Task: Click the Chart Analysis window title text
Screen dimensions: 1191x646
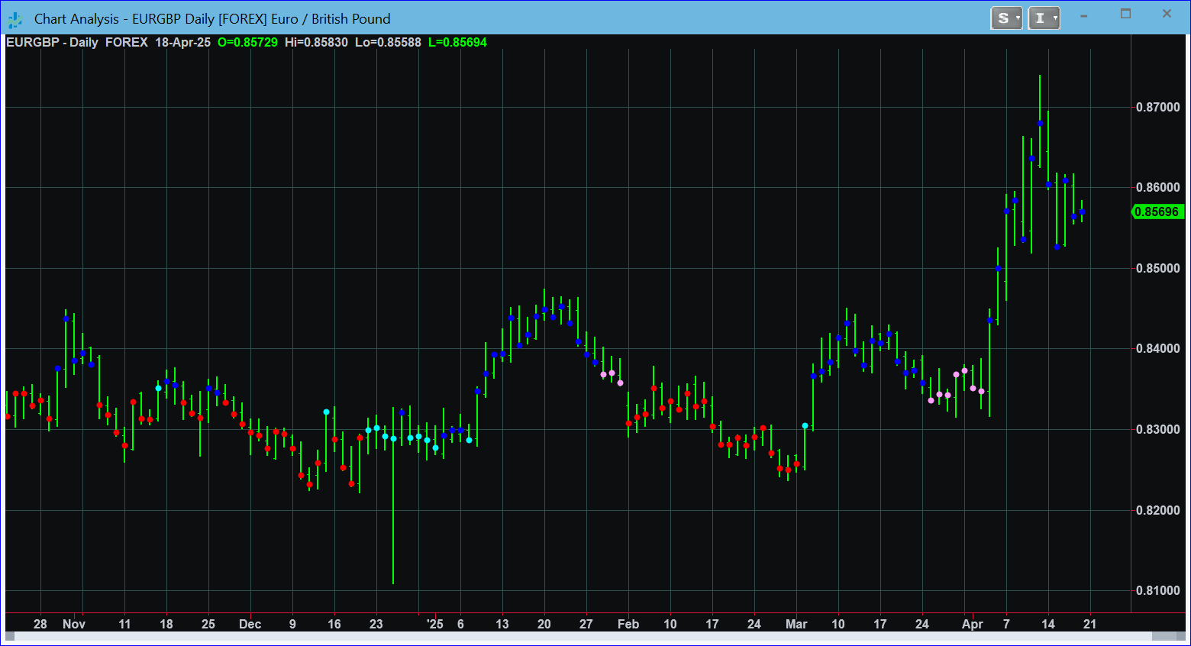Action: pos(212,19)
